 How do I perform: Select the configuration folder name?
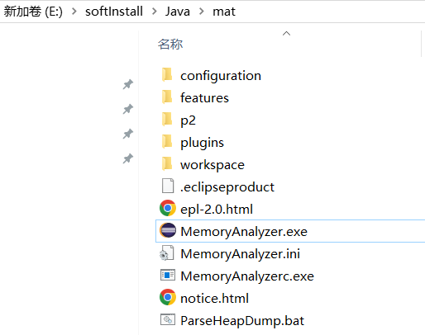[221, 76]
